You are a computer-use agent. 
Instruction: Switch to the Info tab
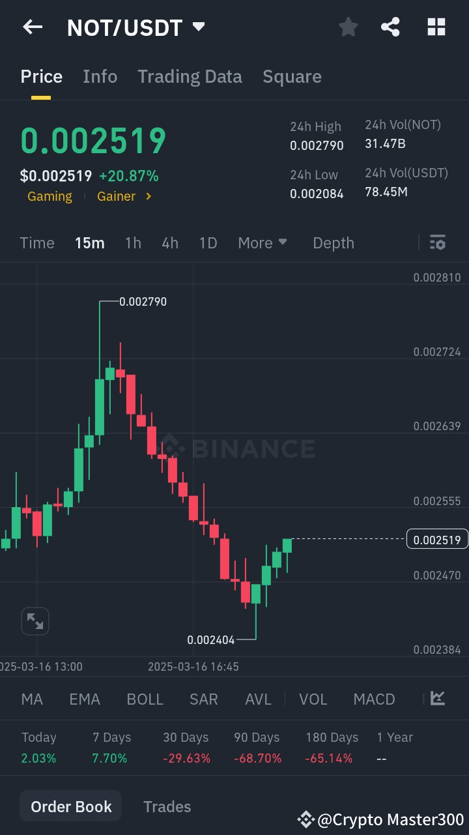[100, 76]
